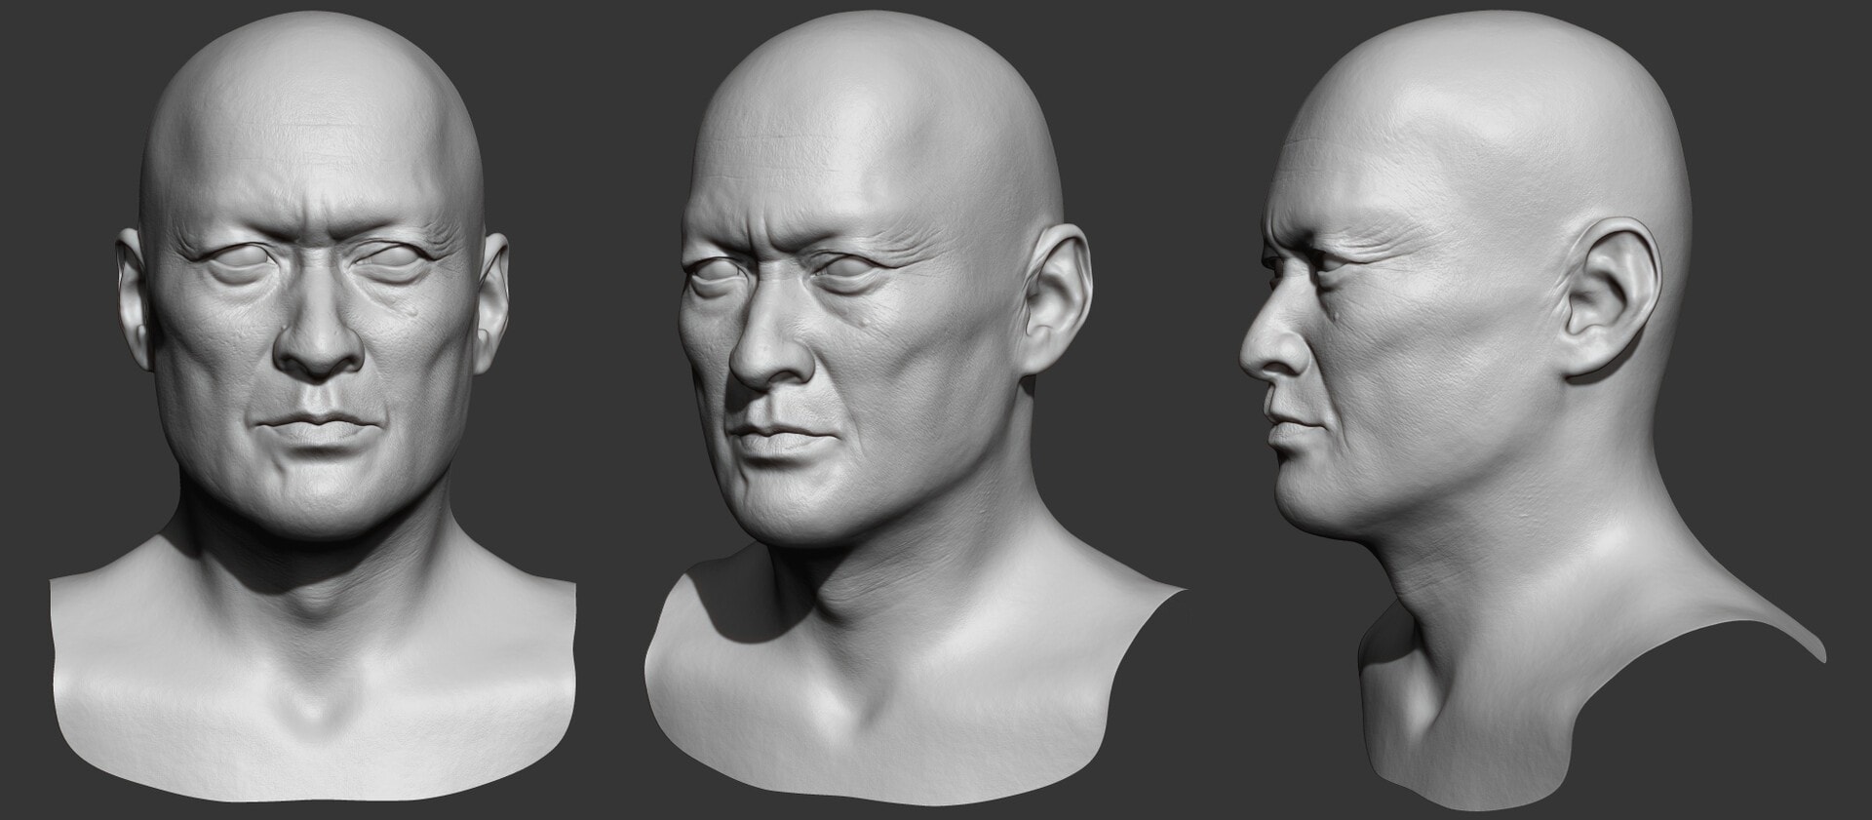Image resolution: width=1872 pixels, height=820 pixels.
Task: Click the chest base of the front-view bust
Action: click(x=312, y=741)
